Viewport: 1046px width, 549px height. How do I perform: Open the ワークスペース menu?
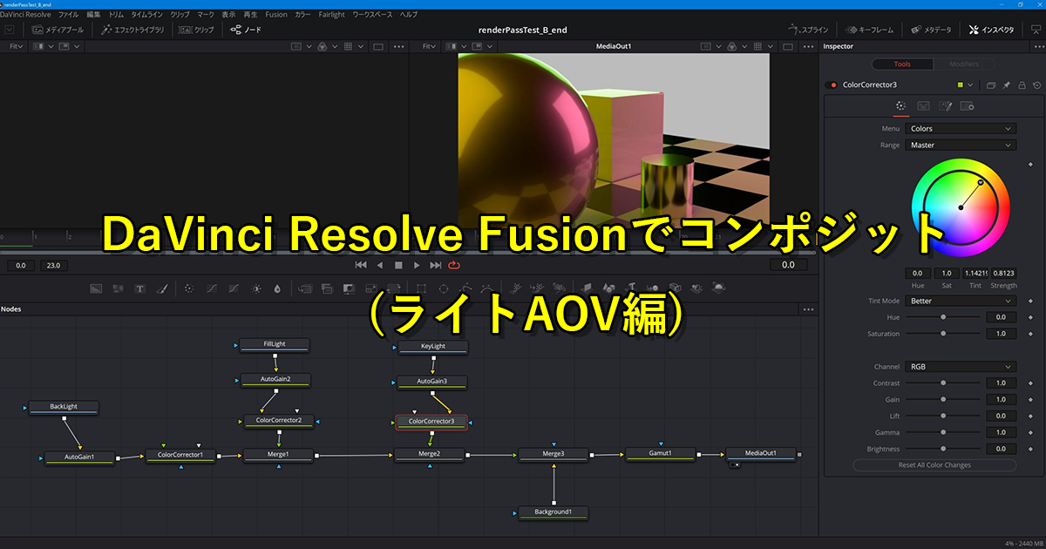371,15
